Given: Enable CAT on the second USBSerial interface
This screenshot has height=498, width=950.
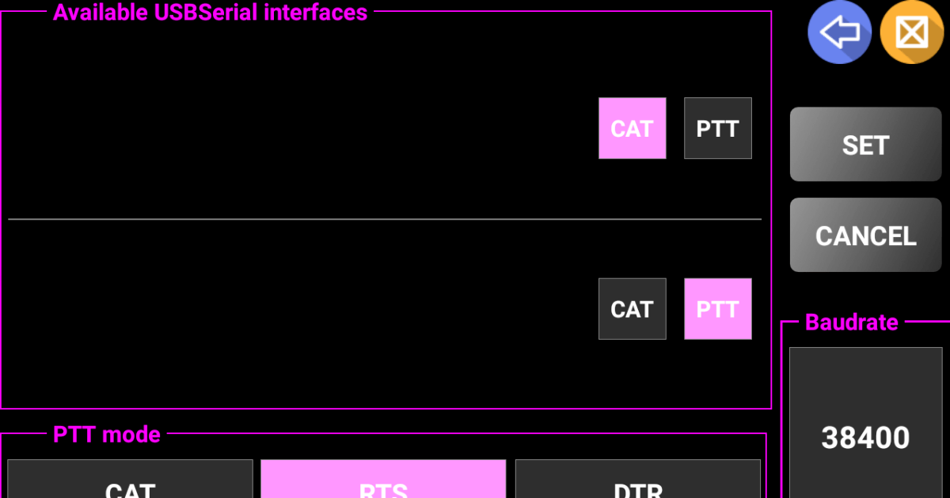Looking at the screenshot, I should 632,309.
